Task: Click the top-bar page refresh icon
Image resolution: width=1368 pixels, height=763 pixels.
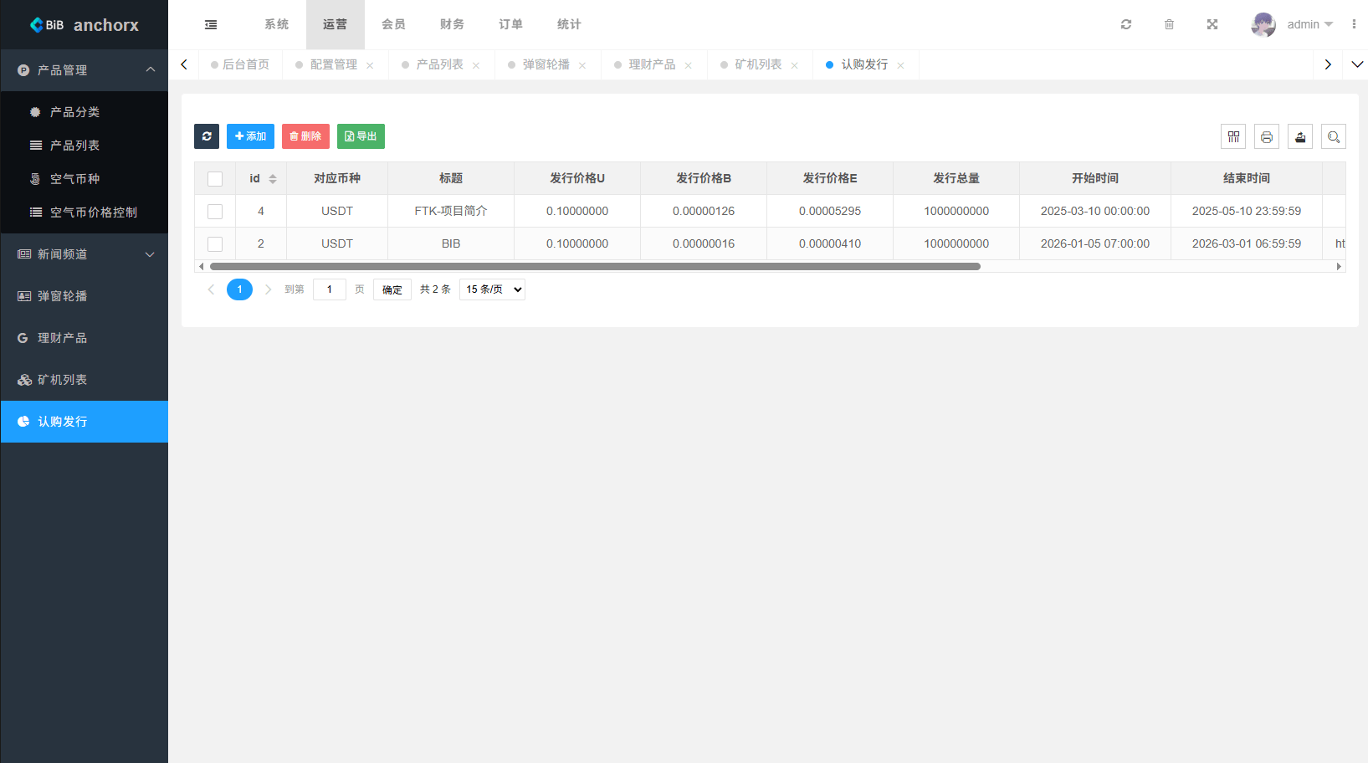Action: (1126, 24)
